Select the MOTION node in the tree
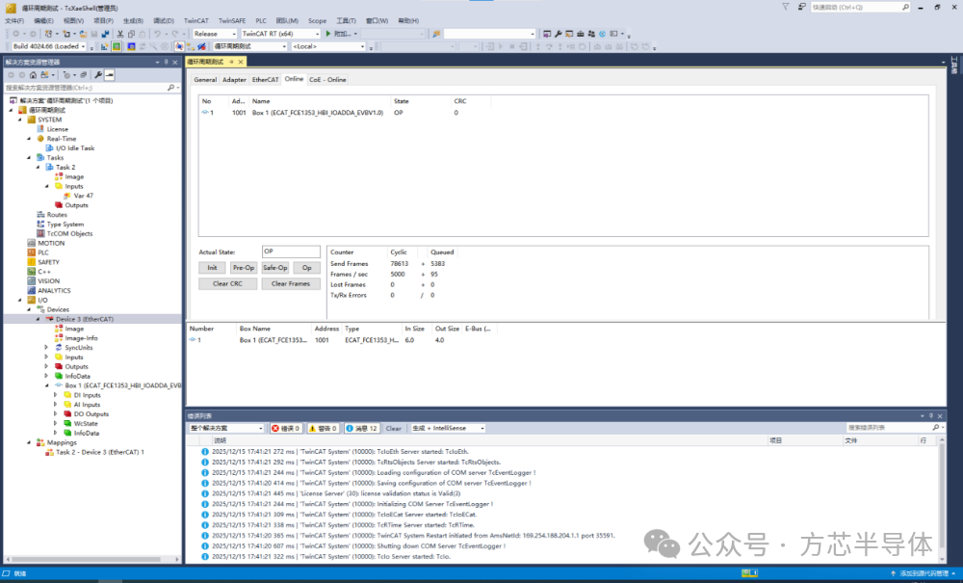The height and width of the screenshot is (583, 963). click(51, 243)
